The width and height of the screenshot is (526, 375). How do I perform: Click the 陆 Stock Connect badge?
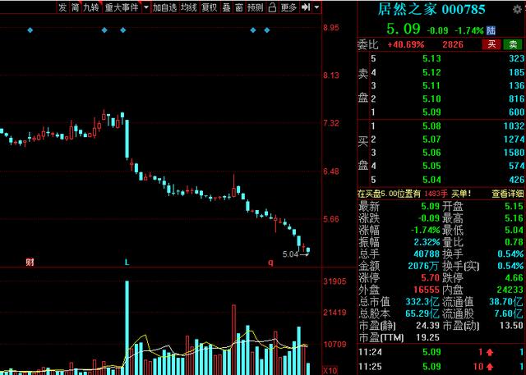pos(491,30)
